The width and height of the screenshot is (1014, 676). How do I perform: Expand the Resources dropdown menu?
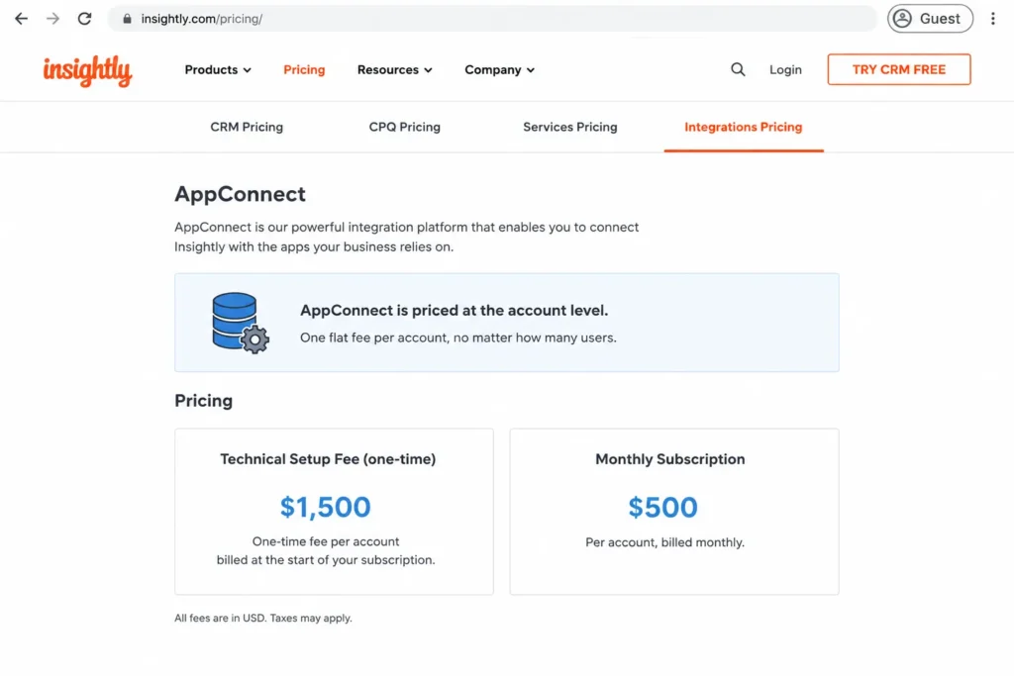[394, 70]
